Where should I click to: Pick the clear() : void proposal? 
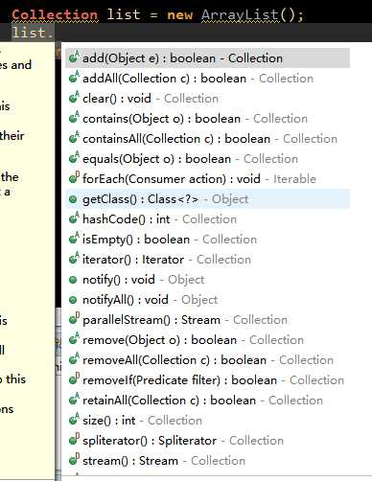point(207,99)
